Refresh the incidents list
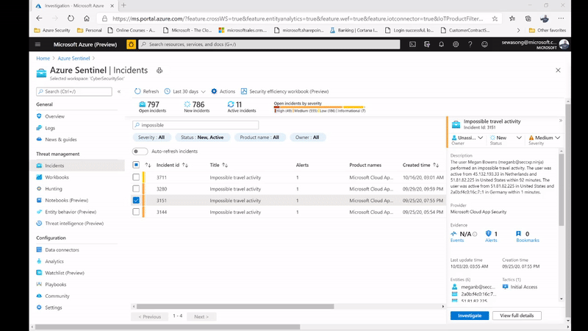The image size is (588, 331). pos(146,91)
